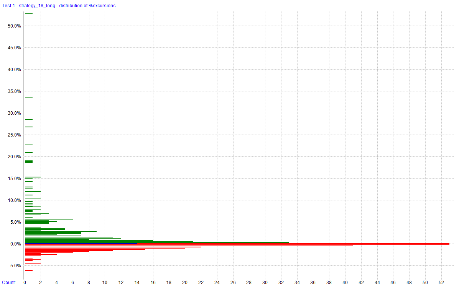Screen dimensions: 454x291
Task: Select the green bar reaching count 9
Action: [x=61, y=231]
